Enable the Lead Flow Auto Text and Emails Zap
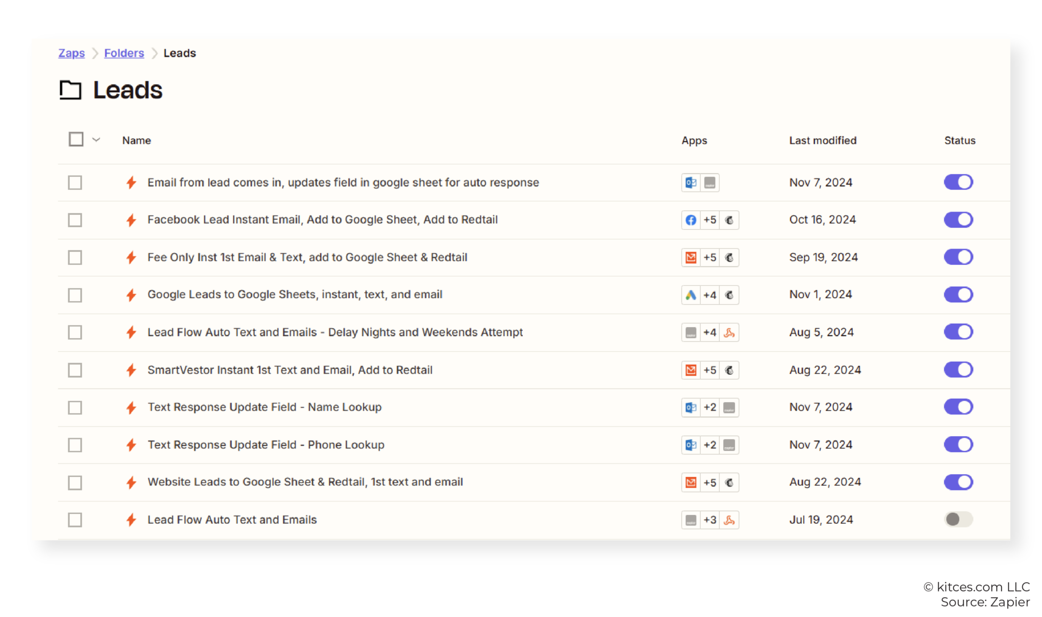Viewport: 1042px width, 617px height. pyautogui.click(x=958, y=520)
